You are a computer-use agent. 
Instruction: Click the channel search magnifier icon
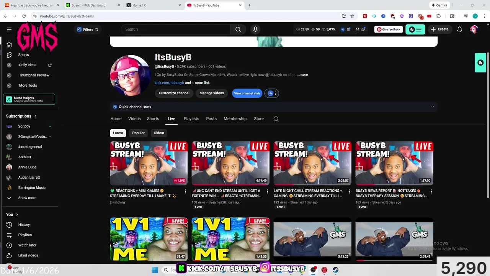[x=276, y=119]
